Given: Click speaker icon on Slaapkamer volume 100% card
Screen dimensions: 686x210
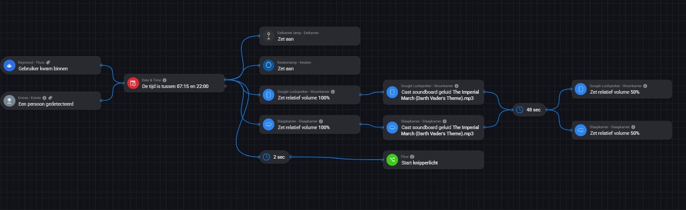Looking at the screenshot, I should 268,124.
